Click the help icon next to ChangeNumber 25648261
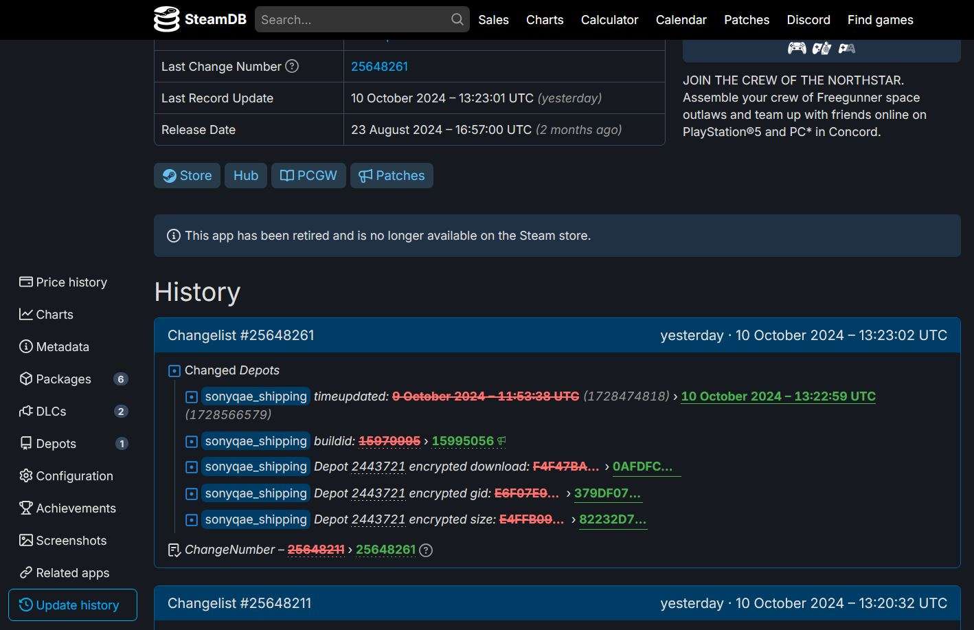Viewport: 974px width, 630px height. (426, 550)
